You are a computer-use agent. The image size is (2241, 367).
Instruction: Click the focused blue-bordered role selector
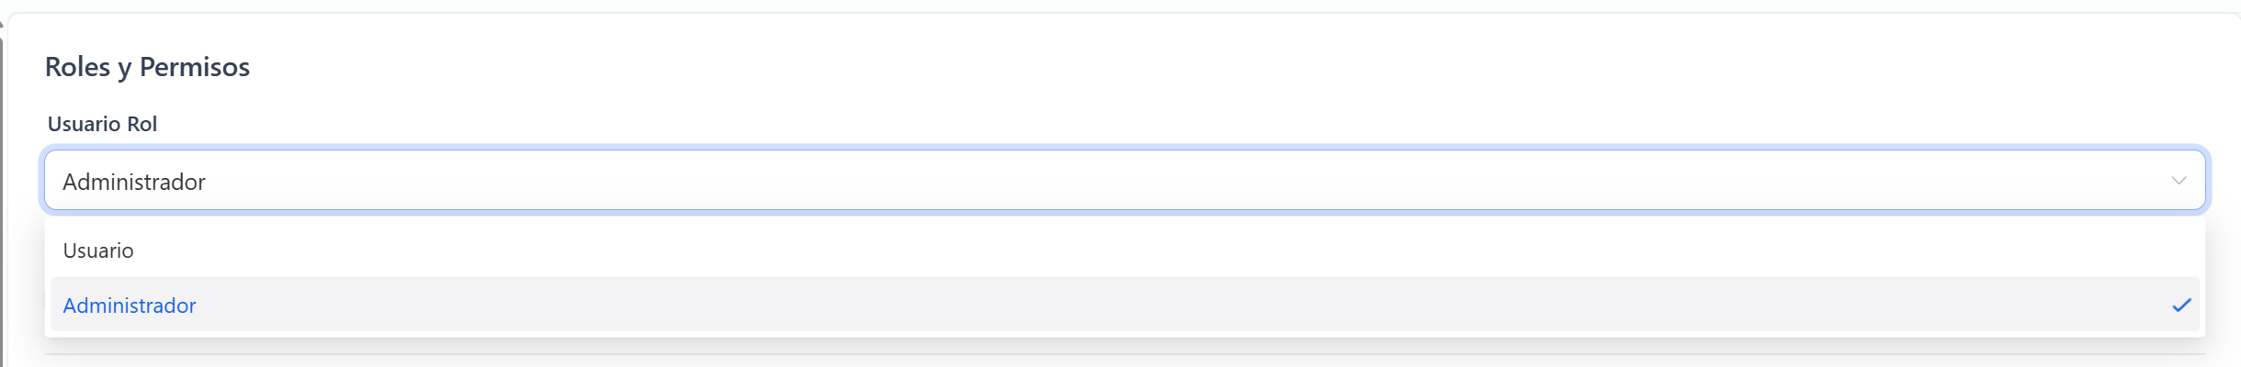[x=1125, y=181]
